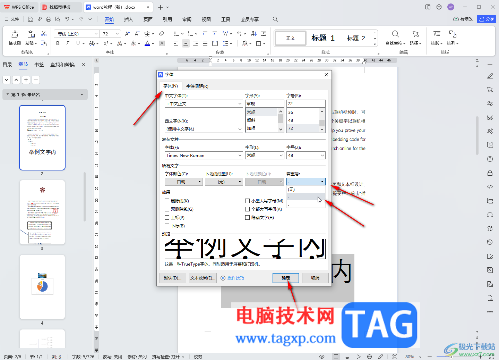Screen dimensions: 499x360
Task: Open the Times New Roman font dropdown
Action: (x=240, y=156)
